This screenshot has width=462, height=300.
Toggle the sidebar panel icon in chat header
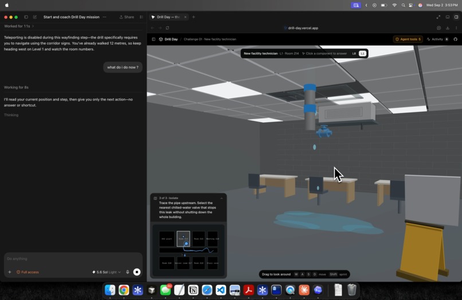[26, 17]
